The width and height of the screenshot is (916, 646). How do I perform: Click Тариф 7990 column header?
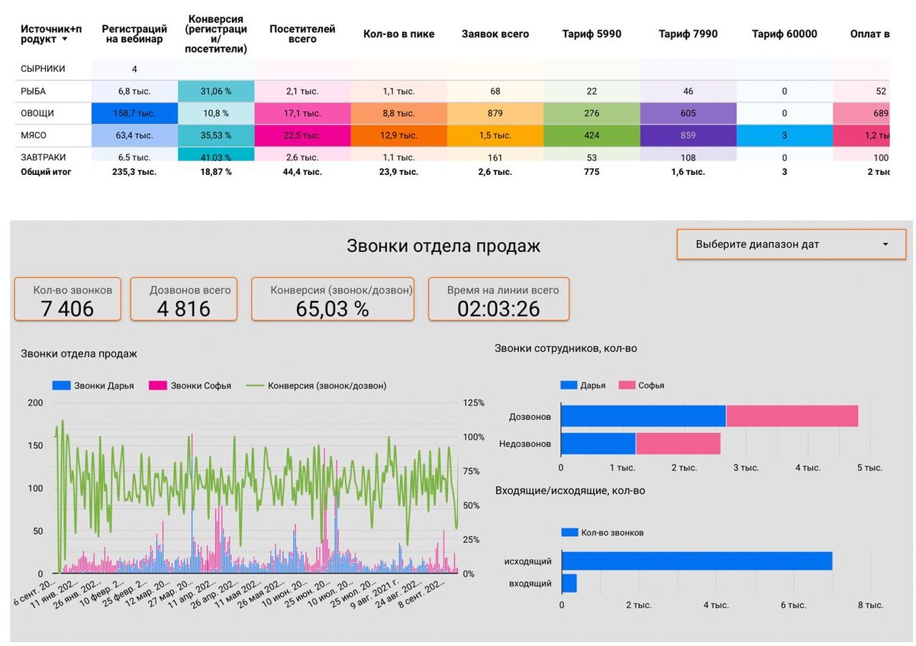[x=688, y=34]
